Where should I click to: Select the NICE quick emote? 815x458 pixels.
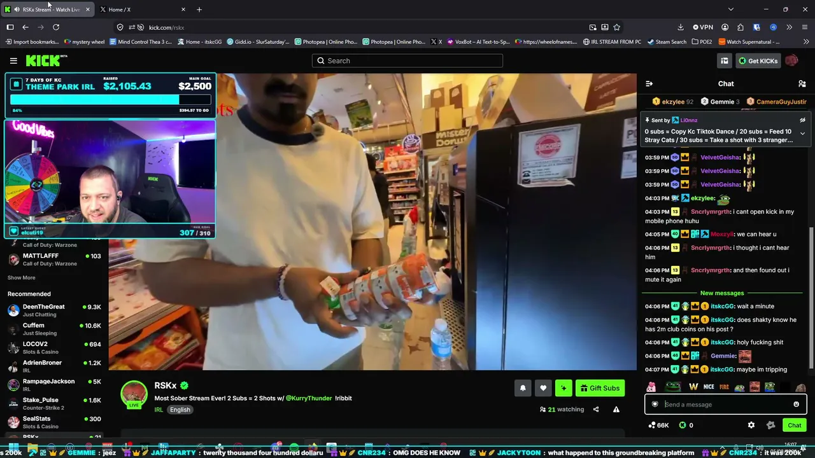[x=709, y=387]
